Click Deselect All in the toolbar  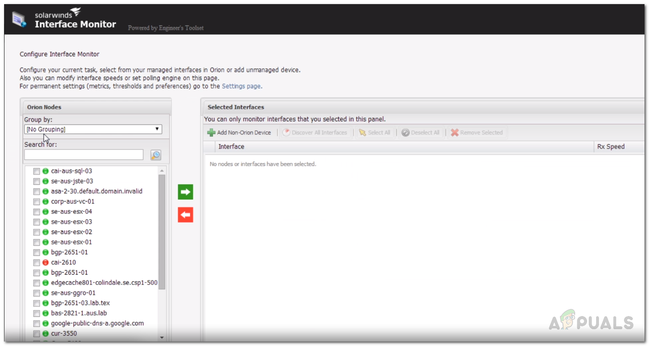(421, 133)
